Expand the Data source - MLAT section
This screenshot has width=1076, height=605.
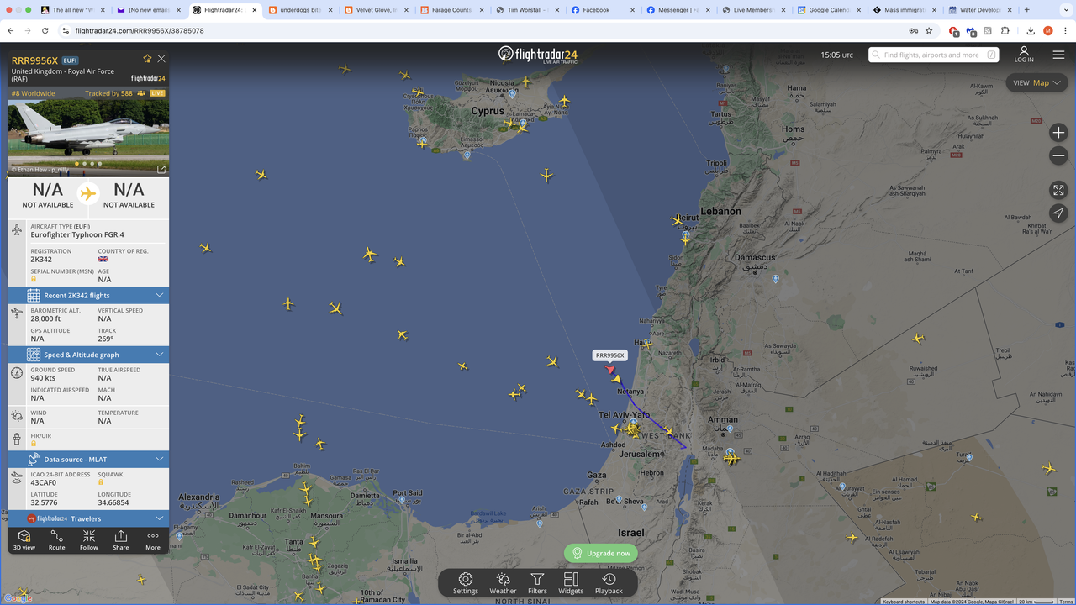(x=88, y=460)
